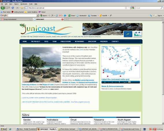Viewport: 164px width, 131px height.
Task: Click the AutoFill button on Google toolbar
Action: pos(104,16)
